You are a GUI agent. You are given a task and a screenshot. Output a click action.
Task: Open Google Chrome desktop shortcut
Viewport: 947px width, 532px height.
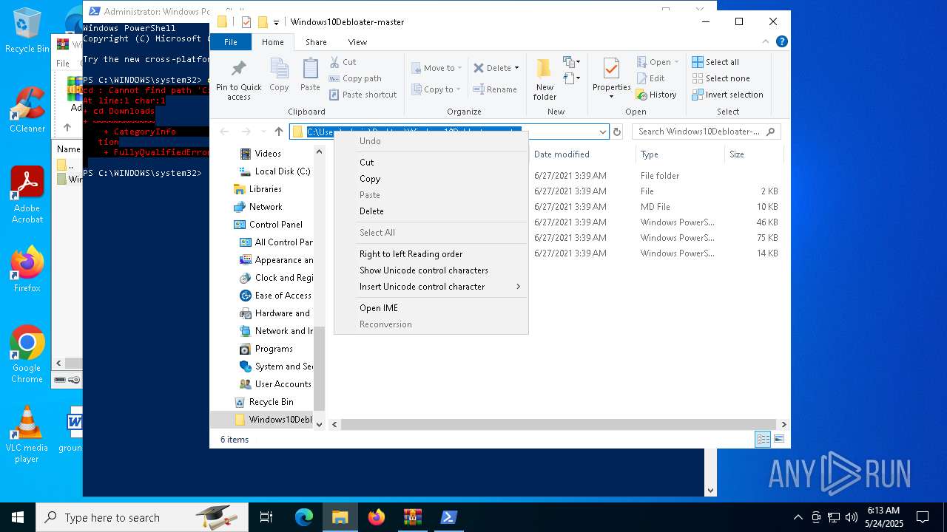pyautogui.click(x=27, y=354)
